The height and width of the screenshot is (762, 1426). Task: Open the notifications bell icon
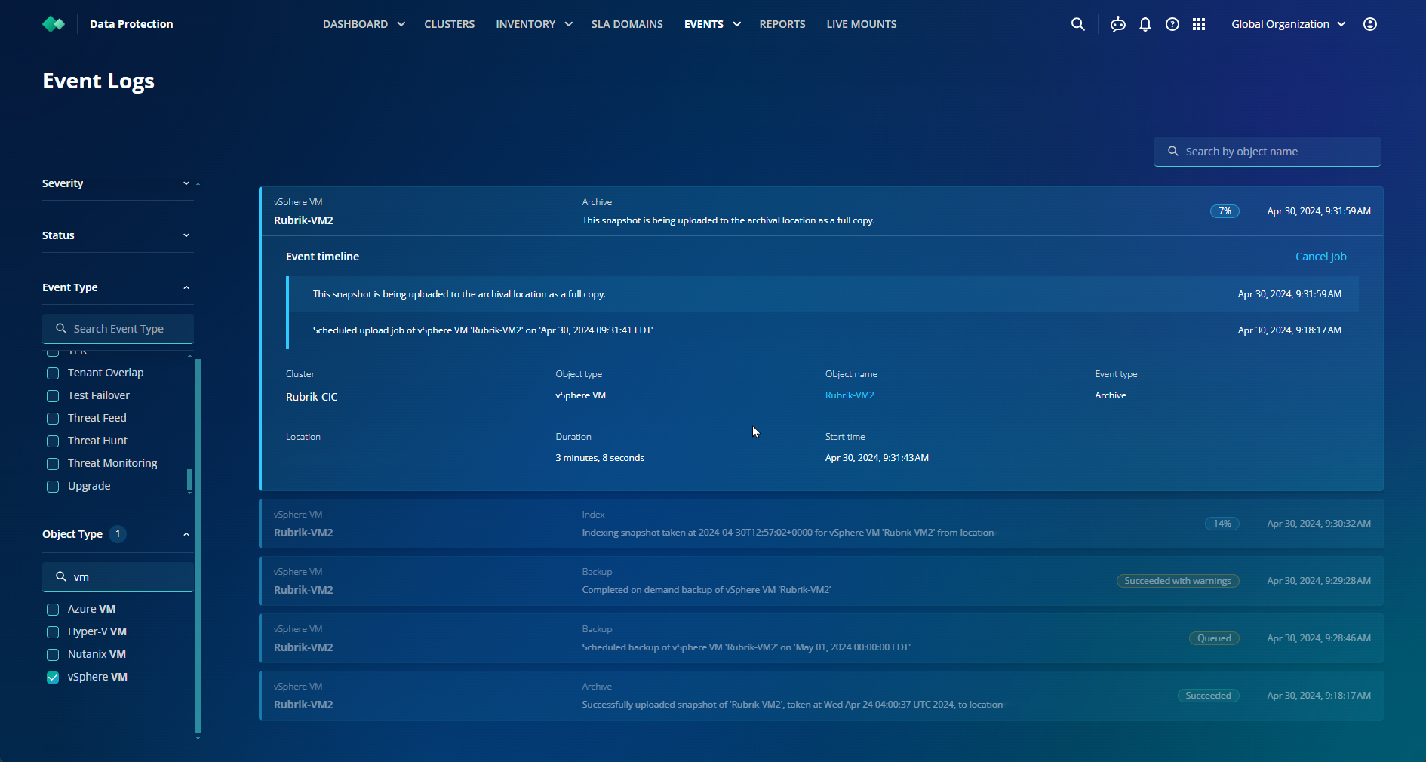tap(1145, 24)
